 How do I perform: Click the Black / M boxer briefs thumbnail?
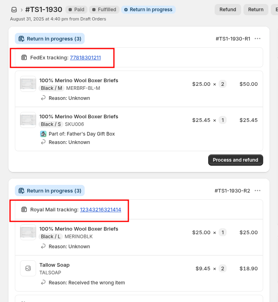coord(28,84)
